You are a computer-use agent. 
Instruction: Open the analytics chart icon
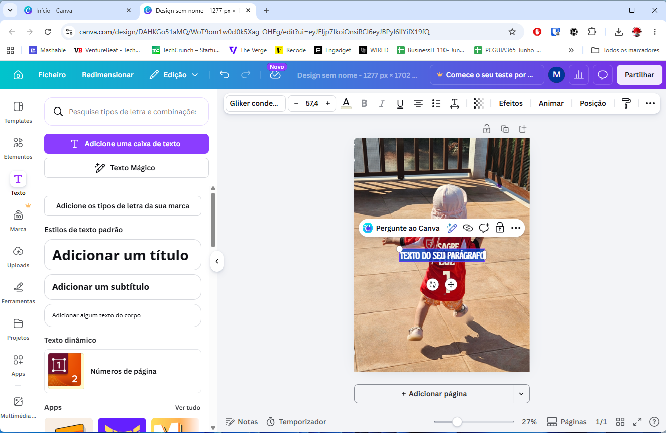point(579,75)
